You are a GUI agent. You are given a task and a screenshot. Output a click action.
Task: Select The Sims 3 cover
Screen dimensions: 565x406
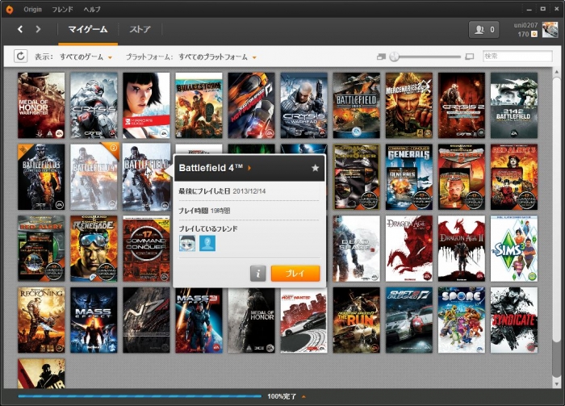click(x=514, y=249)
